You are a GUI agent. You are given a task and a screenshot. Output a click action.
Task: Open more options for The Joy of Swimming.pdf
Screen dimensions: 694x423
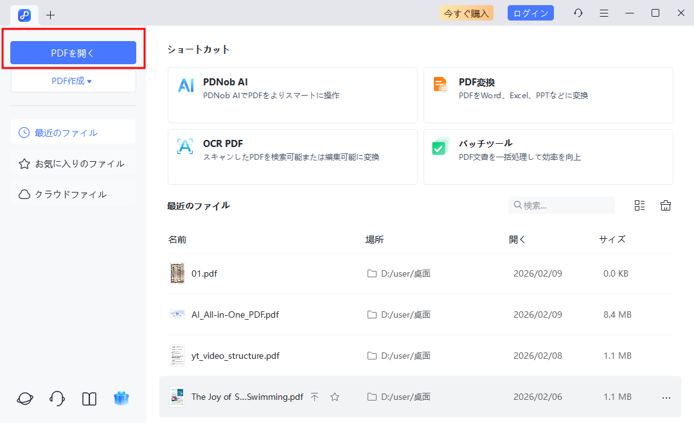[x=664, y=397]
